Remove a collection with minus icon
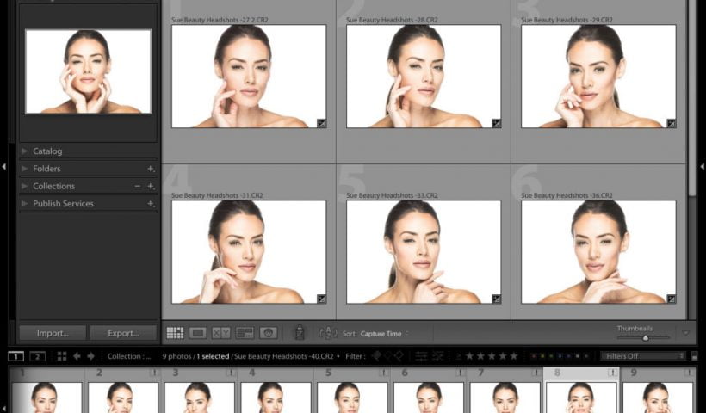706x413 pixels. (138, 186)
